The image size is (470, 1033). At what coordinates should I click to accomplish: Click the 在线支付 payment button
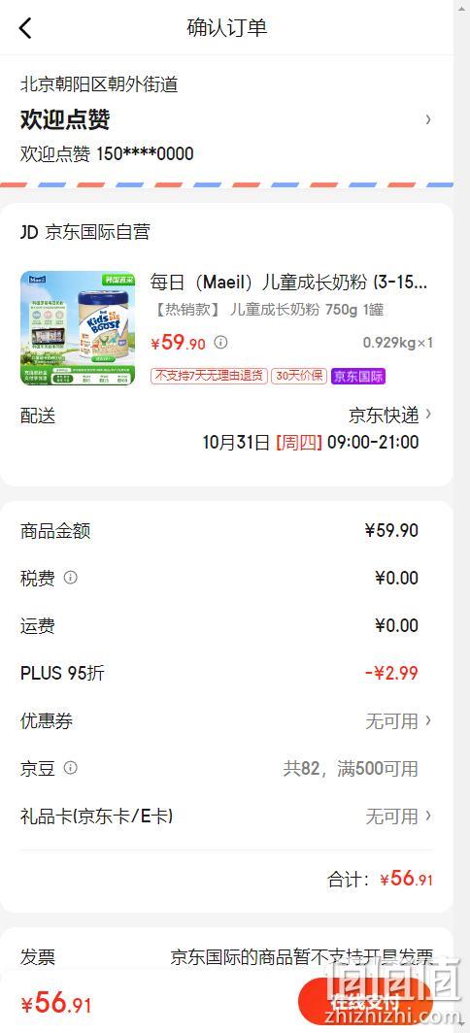click(364, 1002)
